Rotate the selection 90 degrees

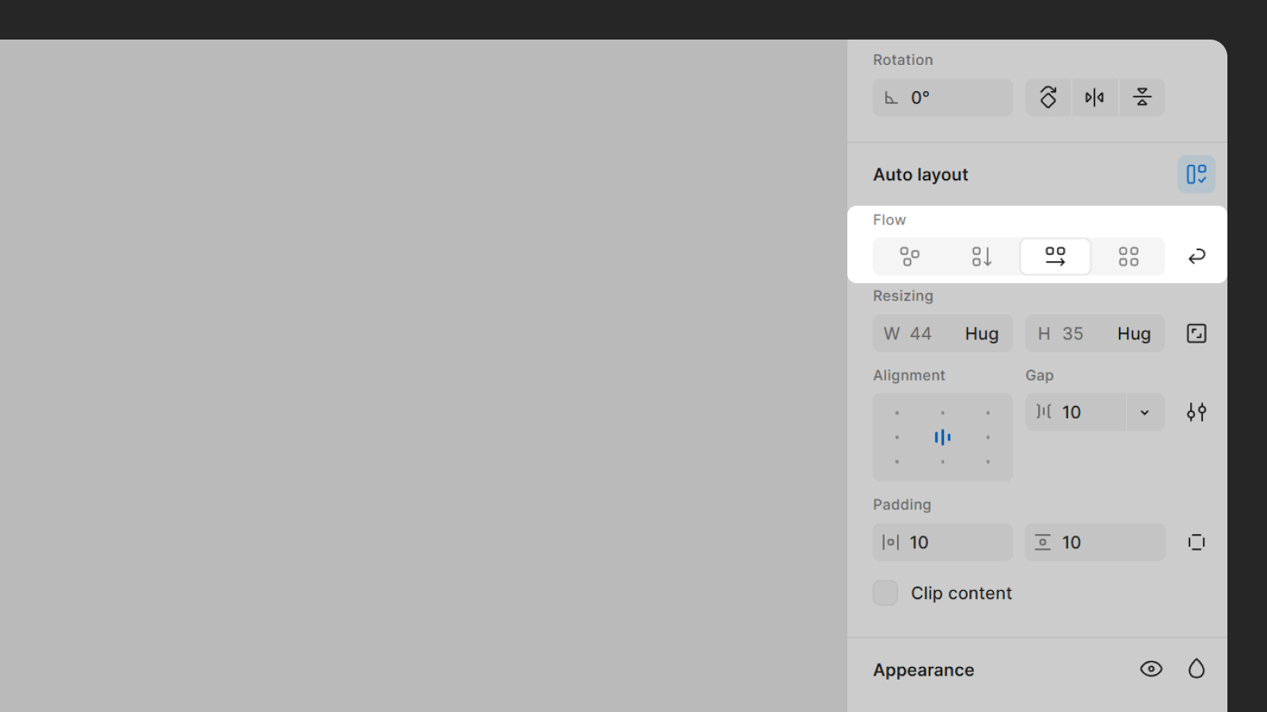[1048, 97]
